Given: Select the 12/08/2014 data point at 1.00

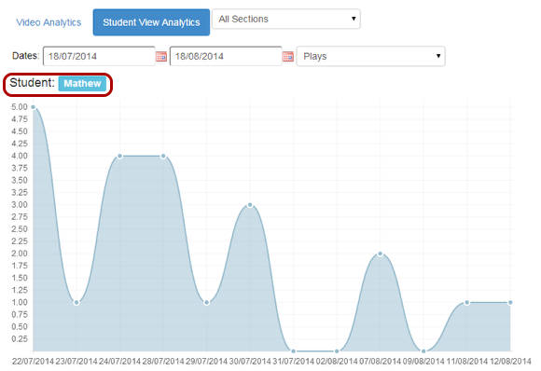Looking at the screenshot, I should tap(510, 303).
